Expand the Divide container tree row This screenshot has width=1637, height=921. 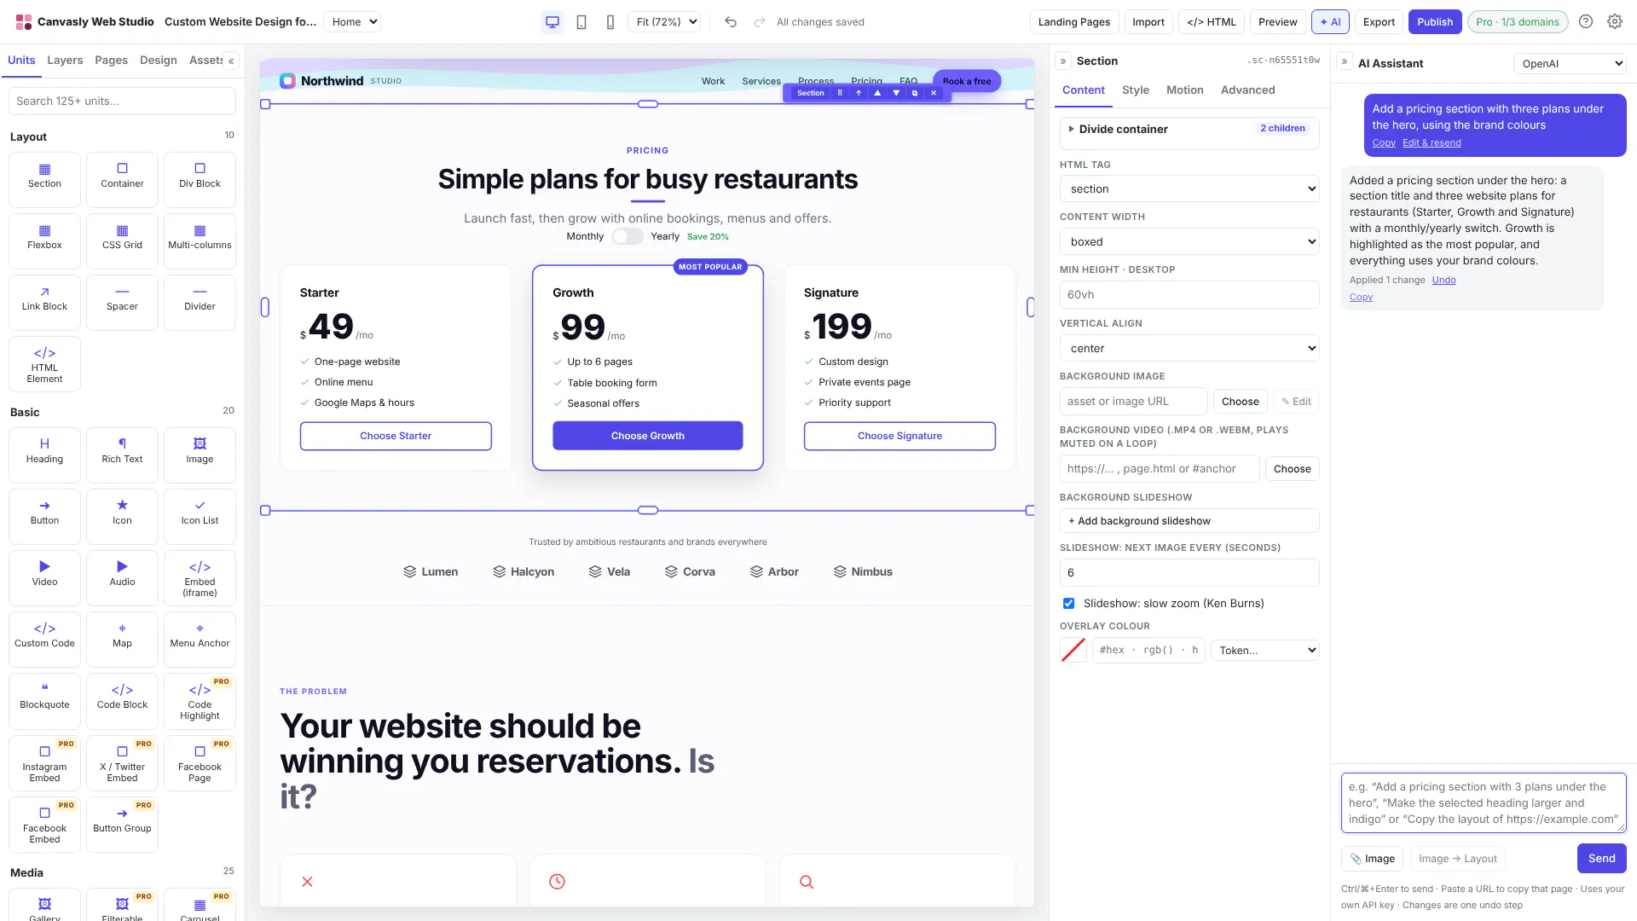[1189, 130]
